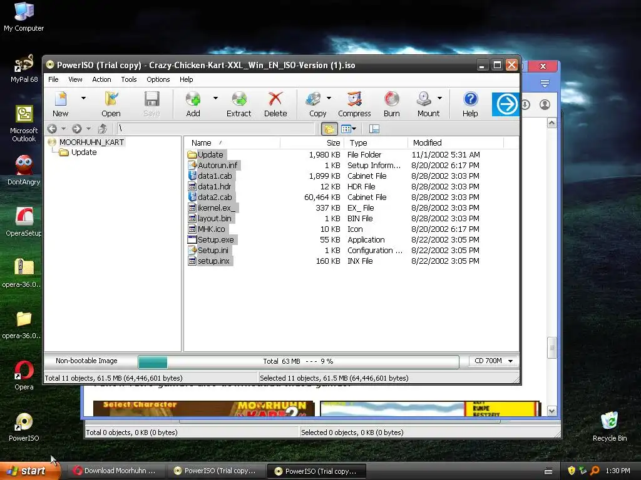
Task: Open the View menu
Action: [75, 79]
